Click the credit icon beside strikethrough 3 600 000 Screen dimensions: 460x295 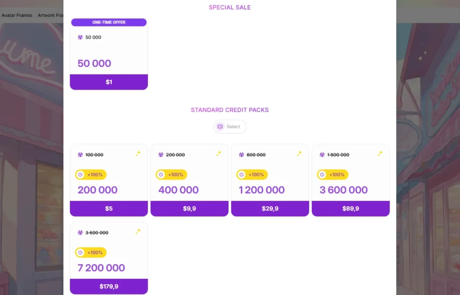[x=80, y=233]
